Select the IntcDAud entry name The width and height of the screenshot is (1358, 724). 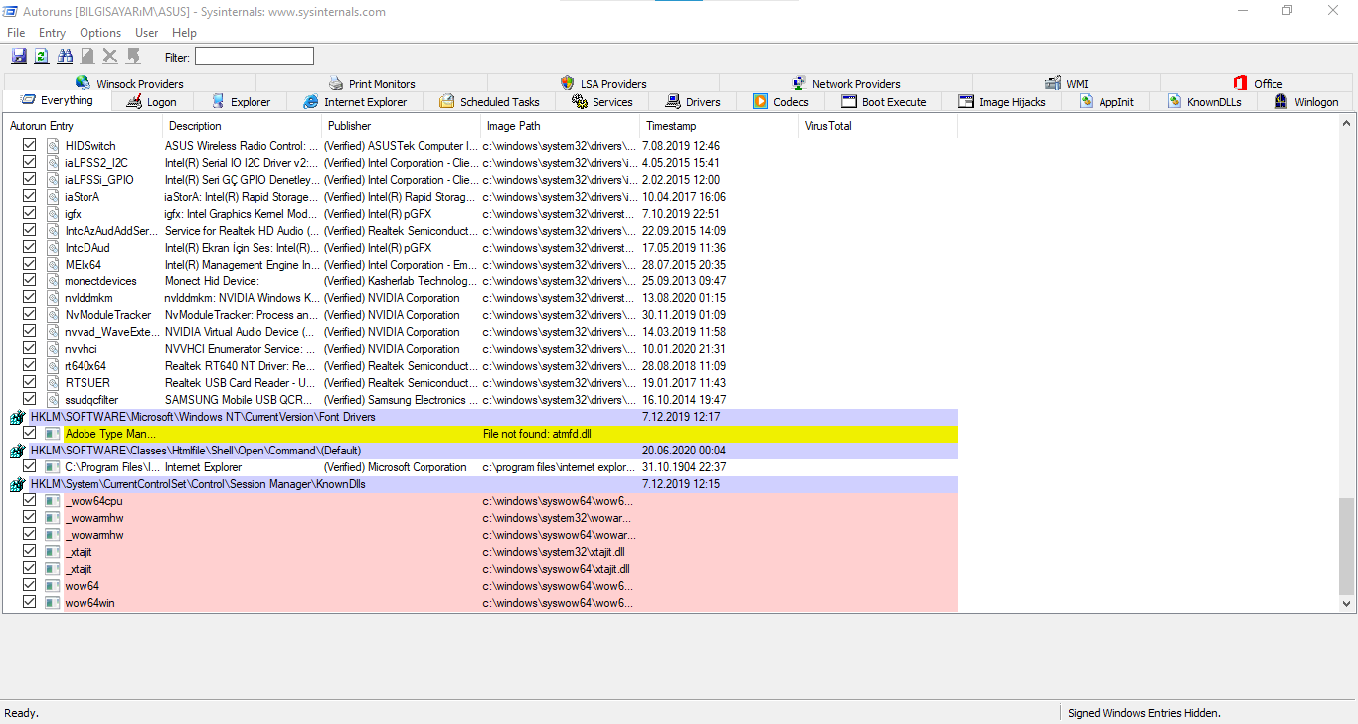tap(87, 248)
